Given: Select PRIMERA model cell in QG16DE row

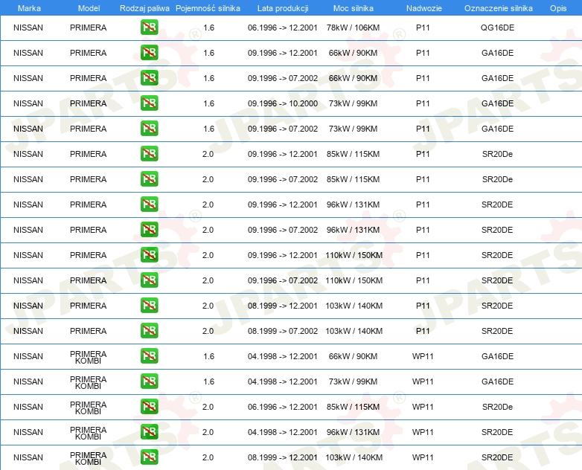Looking at the screenshot, I should 88,28.
